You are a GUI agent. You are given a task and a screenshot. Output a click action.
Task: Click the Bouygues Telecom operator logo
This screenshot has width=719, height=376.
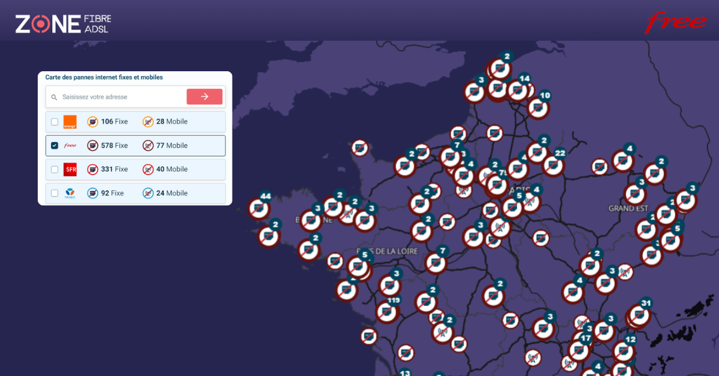pyautogui.click(x=70, y=193)
